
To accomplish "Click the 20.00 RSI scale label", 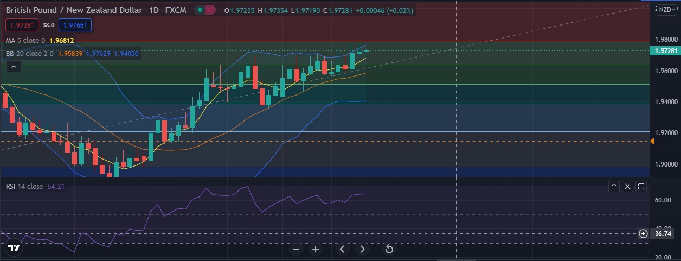I will (x=663, y=258).
